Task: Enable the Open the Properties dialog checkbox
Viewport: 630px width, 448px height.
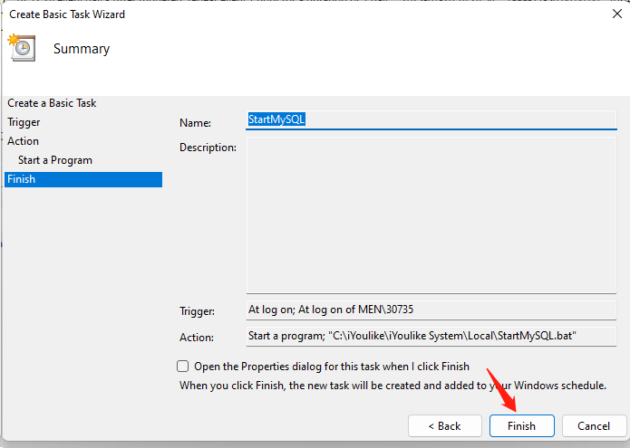Action: pyautogui.click(x=183, y=367)
